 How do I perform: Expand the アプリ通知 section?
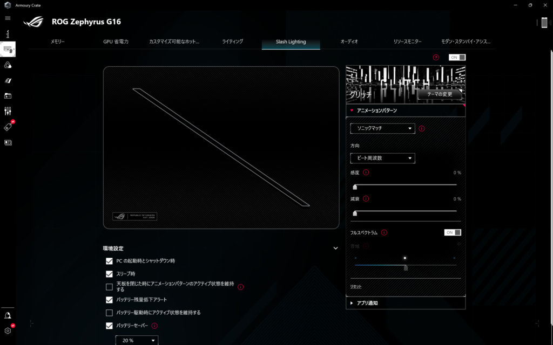pos(406,303)
